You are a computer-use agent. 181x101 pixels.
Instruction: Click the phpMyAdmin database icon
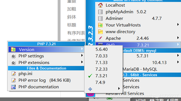(100, 12)
